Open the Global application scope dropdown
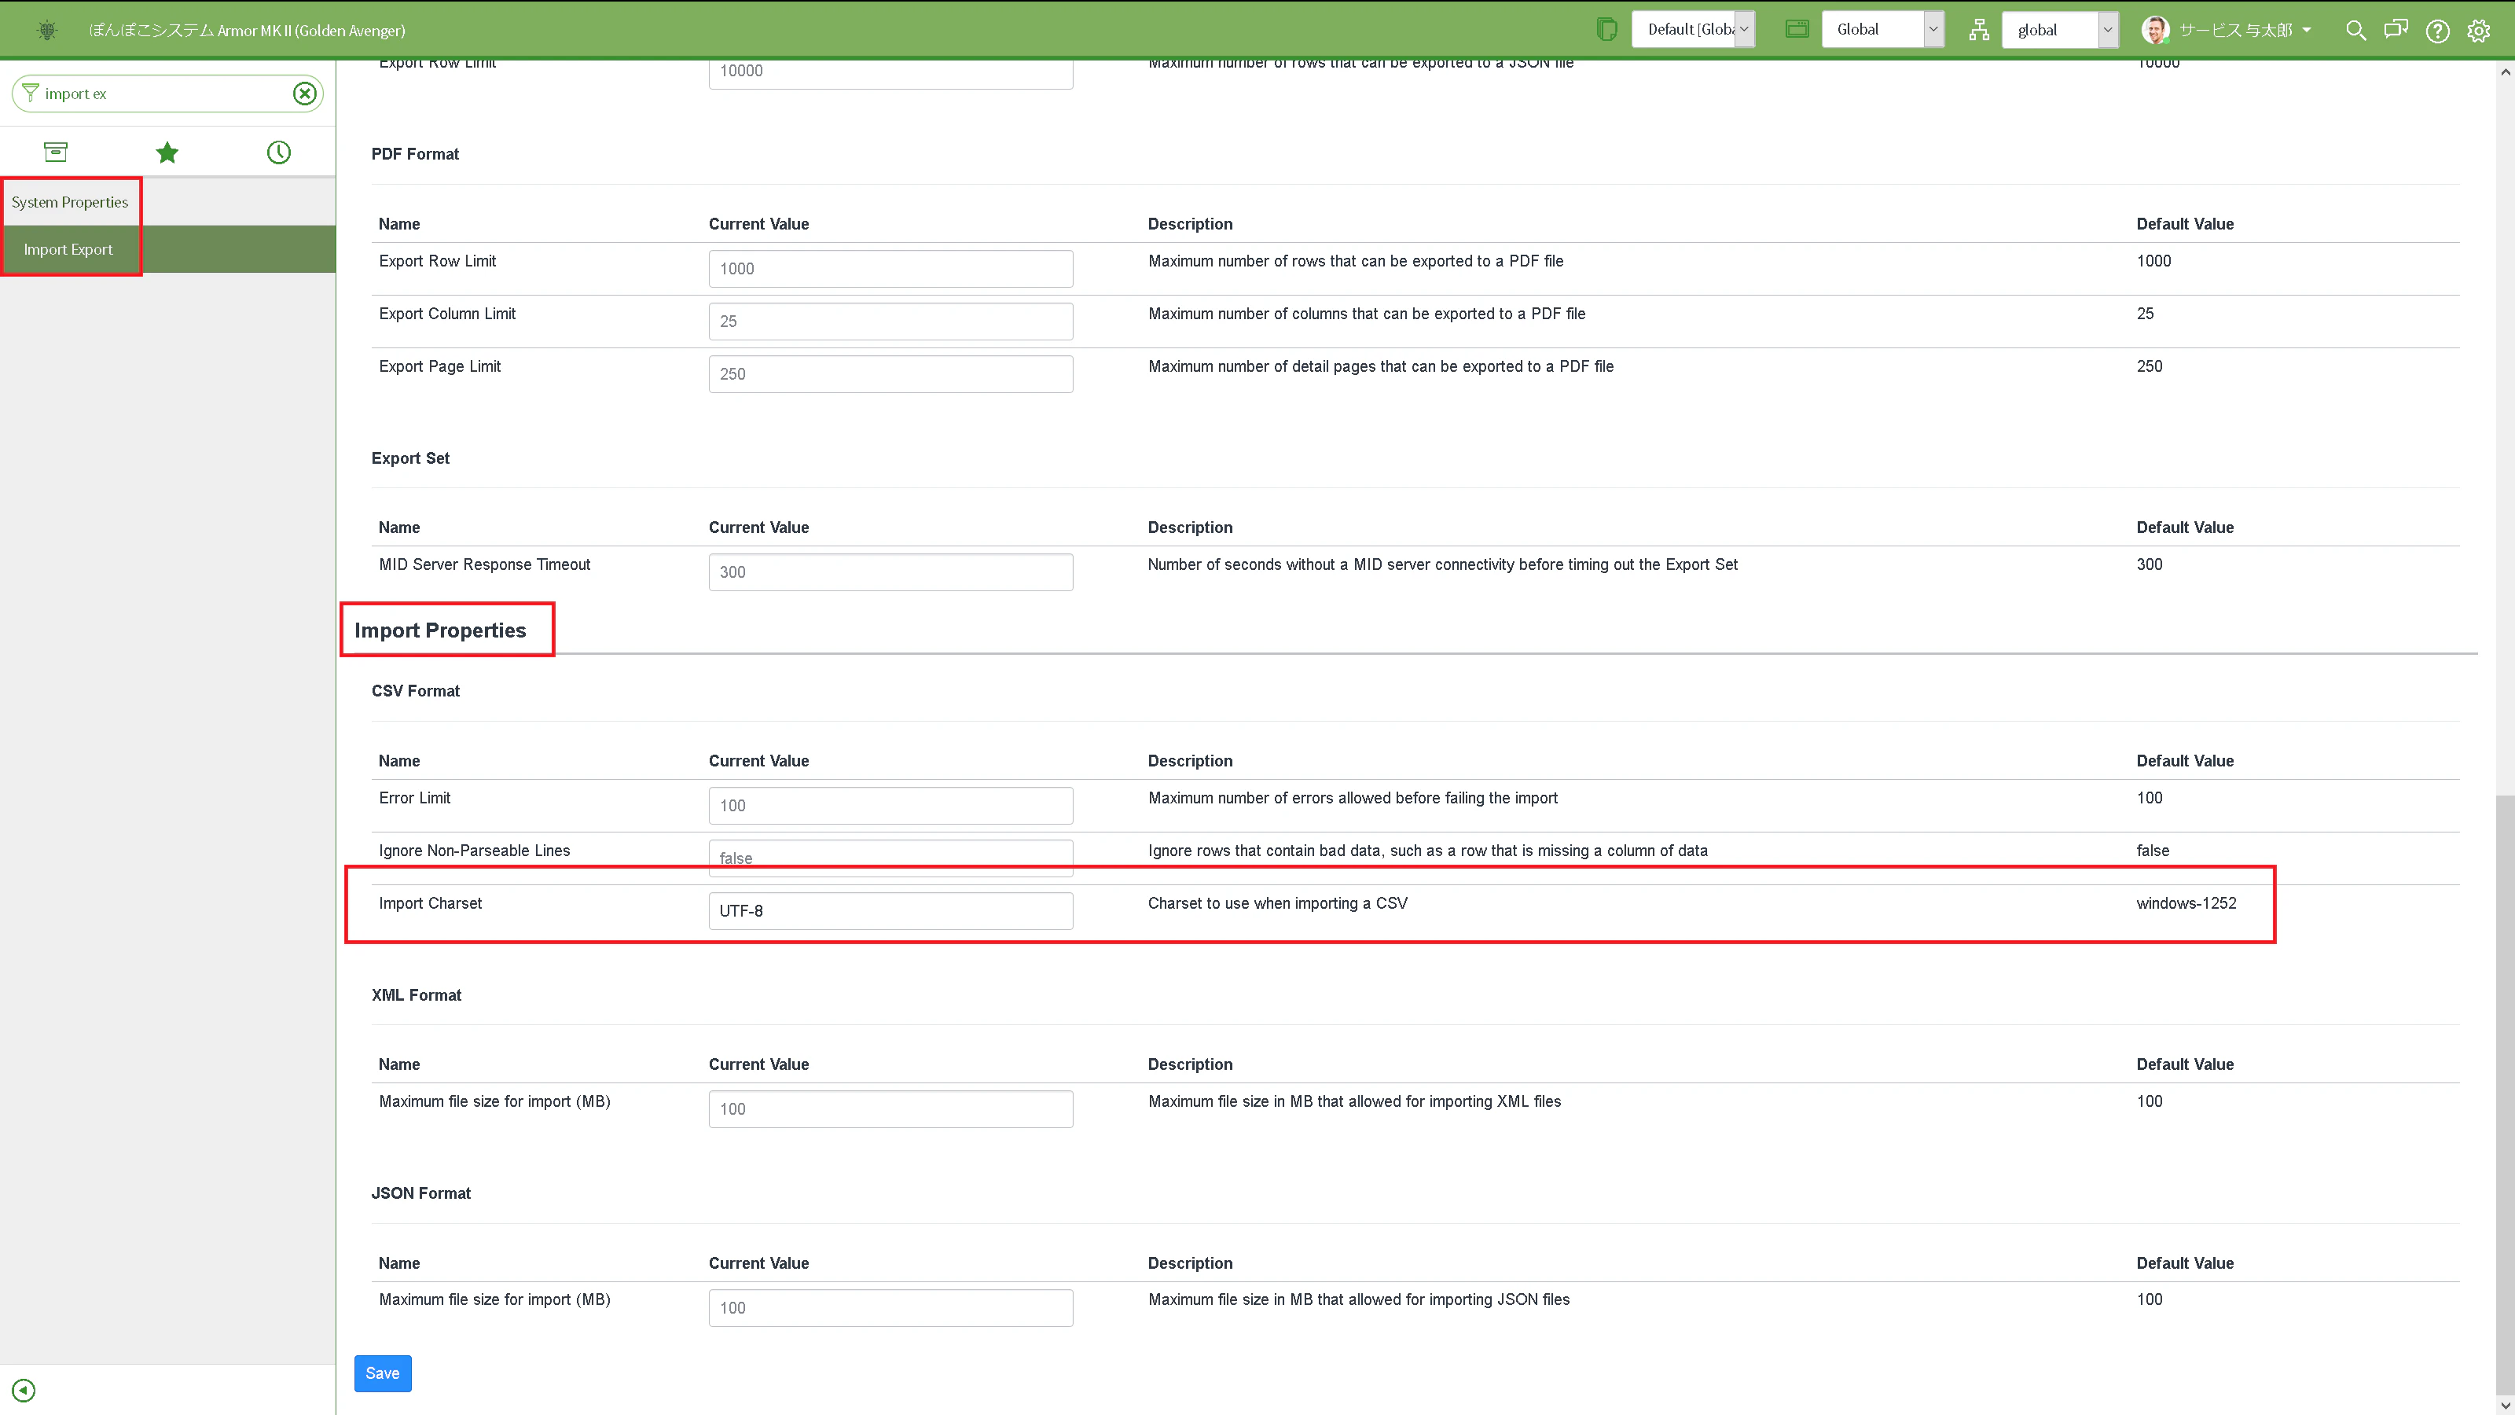This screenshot has height=1415, width=2515. tap(1882, 29)
